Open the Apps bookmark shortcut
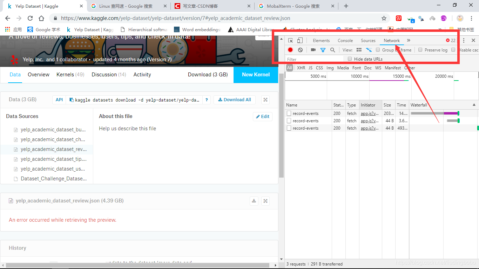The height and width of the screenshot is (269, 479). tap(13, 29)
